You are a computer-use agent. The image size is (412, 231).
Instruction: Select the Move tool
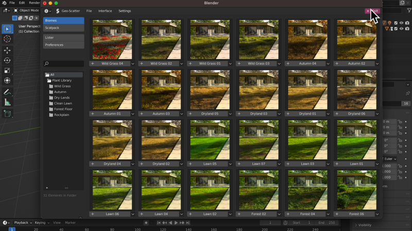pyautogui.click(x=7, y=50)
